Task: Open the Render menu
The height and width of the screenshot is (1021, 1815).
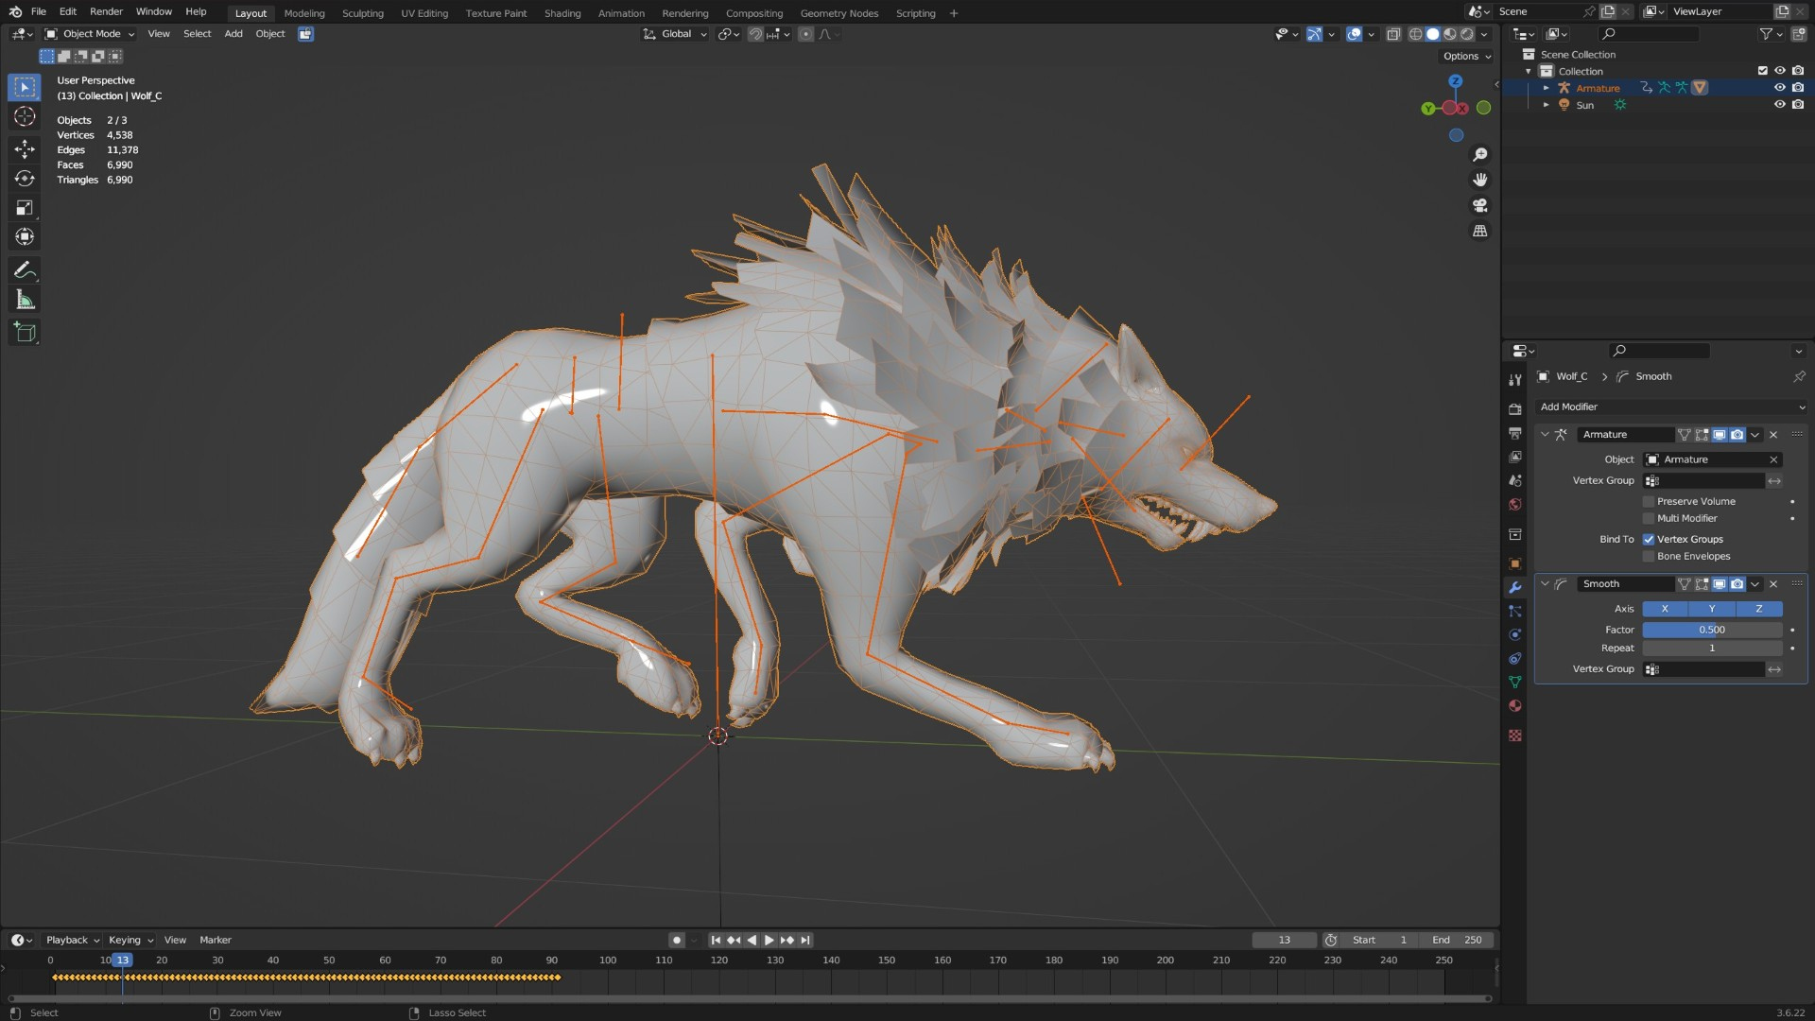Action: pos(106,11)
